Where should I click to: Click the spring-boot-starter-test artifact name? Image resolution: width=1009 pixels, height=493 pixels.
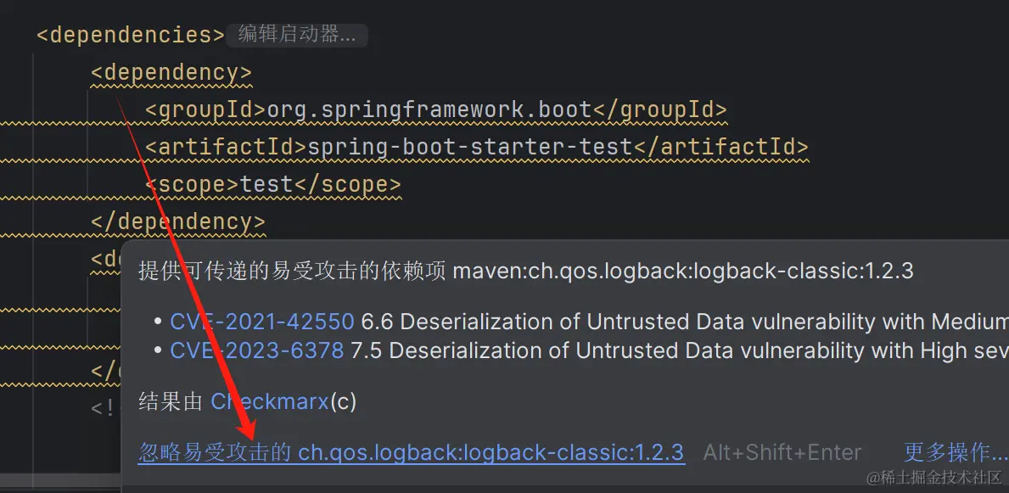(469, 147)
